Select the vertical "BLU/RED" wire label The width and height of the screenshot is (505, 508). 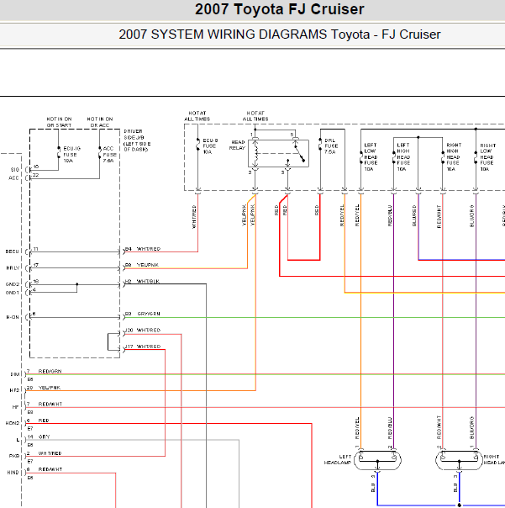414,216
